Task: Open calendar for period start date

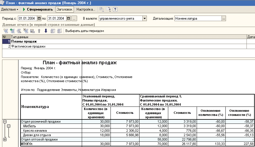Action: (39, 19)
